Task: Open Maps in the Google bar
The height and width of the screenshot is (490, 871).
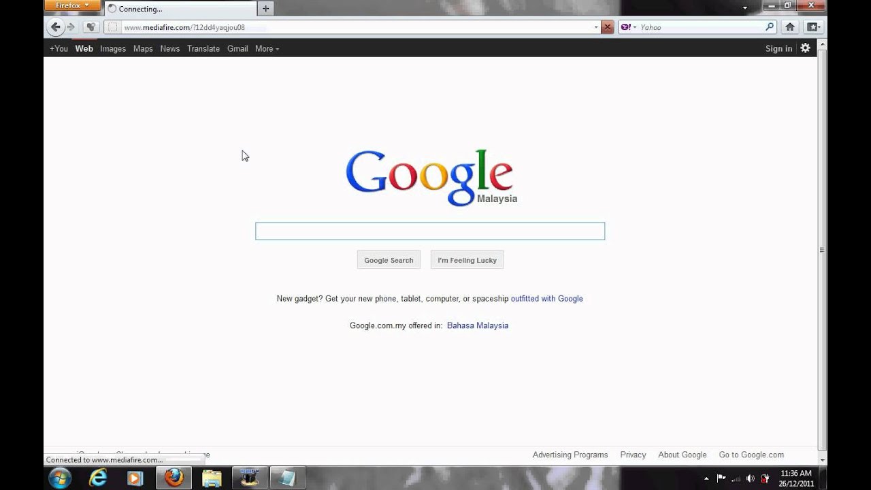Action: pos(143,48)
